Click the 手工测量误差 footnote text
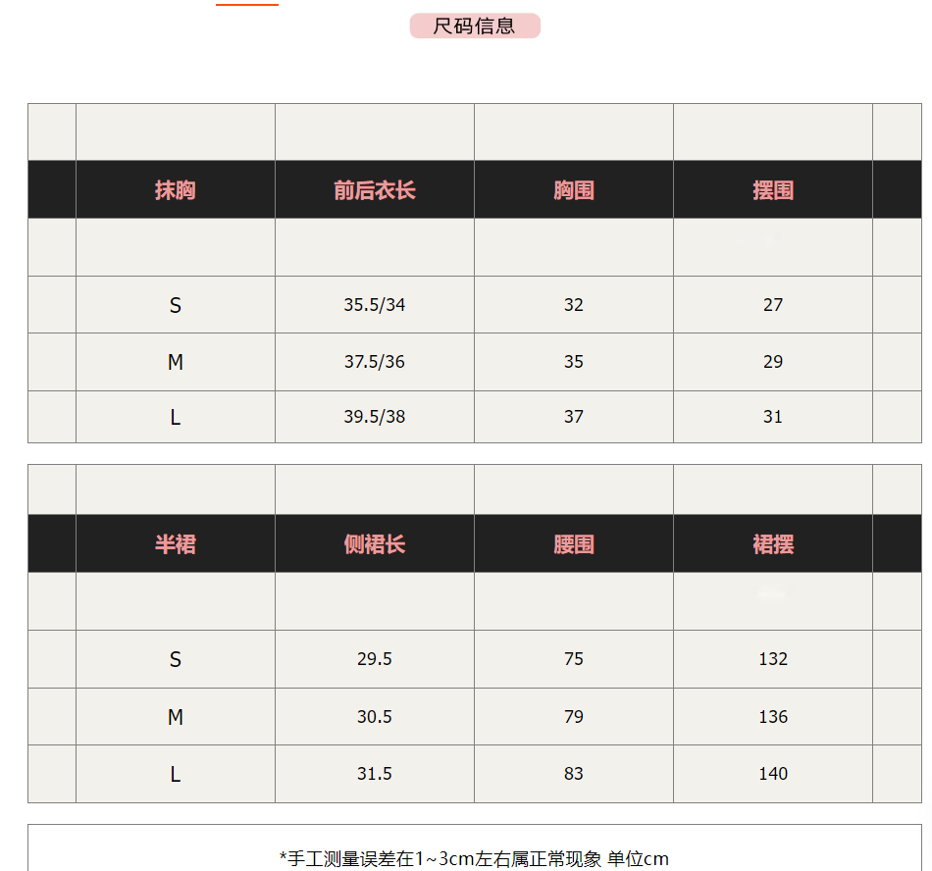This screenshot has height=871, width=932. click(x=475, y=858)
